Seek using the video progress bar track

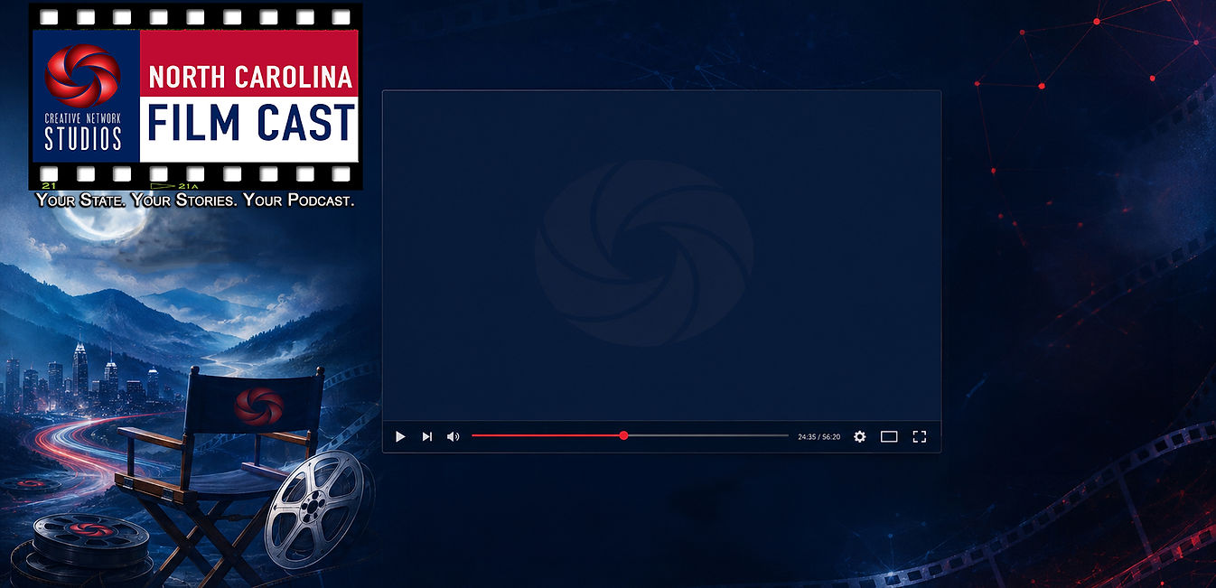click(630, 435)
